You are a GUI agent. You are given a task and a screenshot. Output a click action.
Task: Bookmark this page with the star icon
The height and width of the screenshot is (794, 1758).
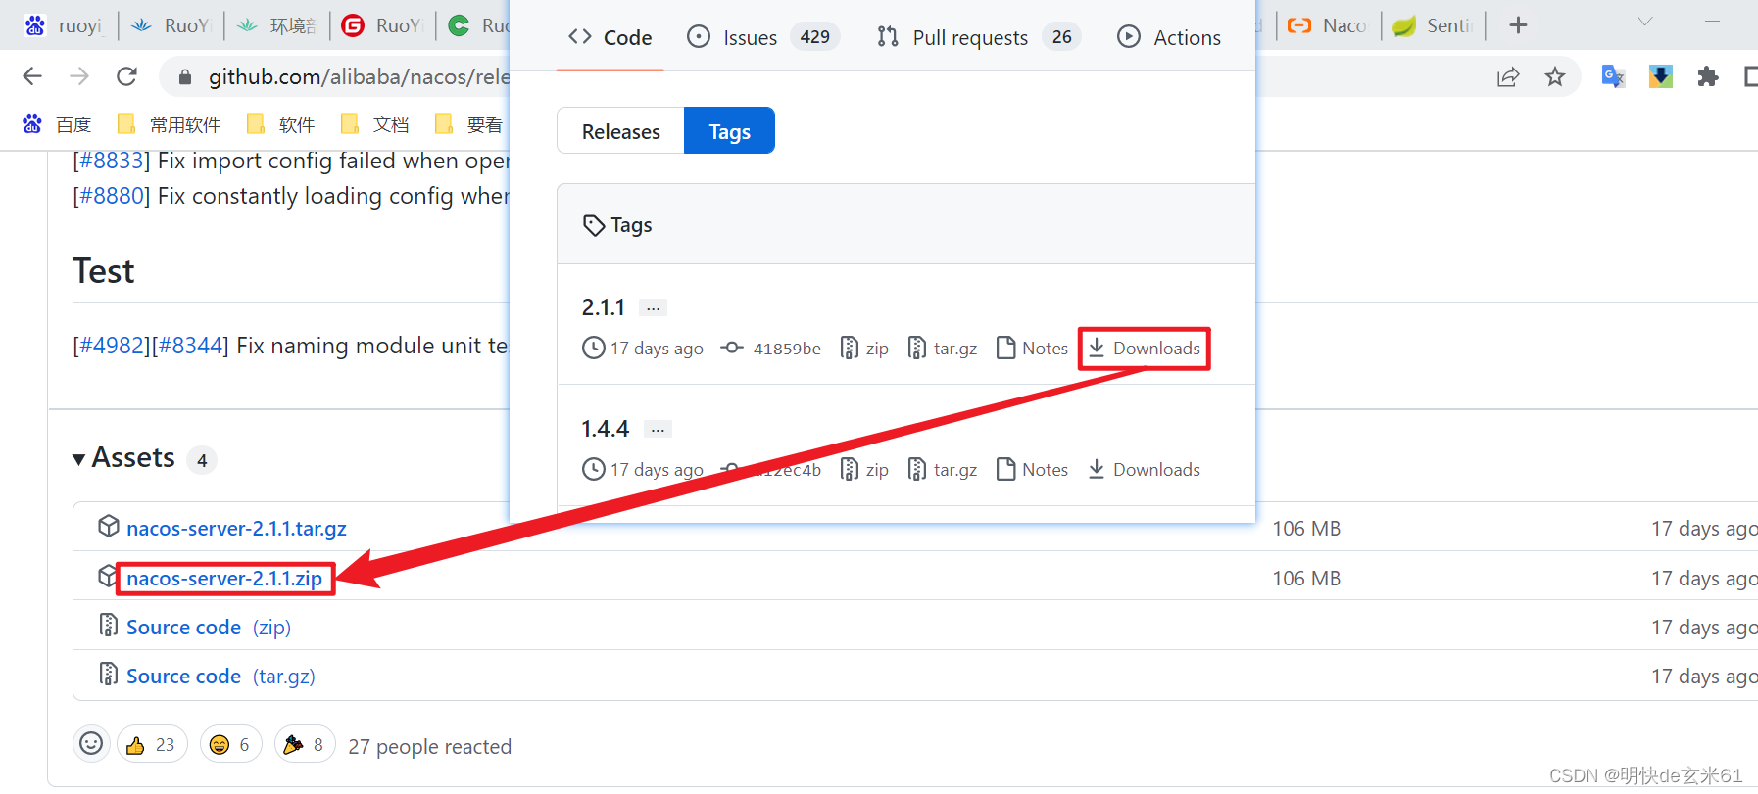coord(1555,76)
